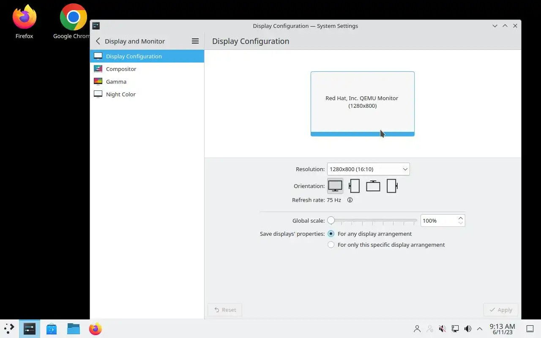The height and width of the screenshot is (338, 541).
Task: Decrease Global scale with down arrow
Action: pyautogui.click(x=461, y=224)
